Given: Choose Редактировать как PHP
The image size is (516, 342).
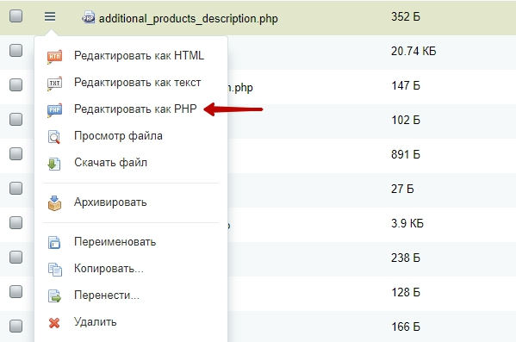Looking at the screenshot, I should 135,109.
